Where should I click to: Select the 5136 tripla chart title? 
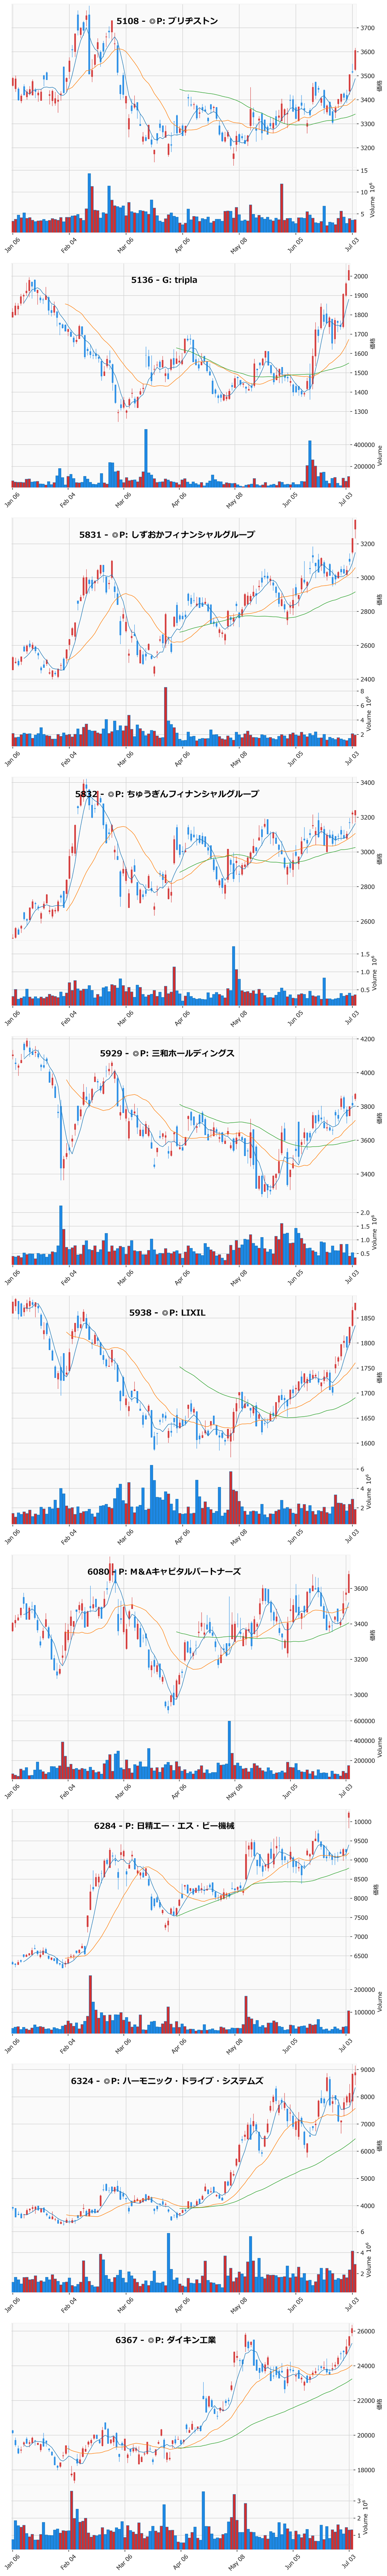[x=164, y=280]
